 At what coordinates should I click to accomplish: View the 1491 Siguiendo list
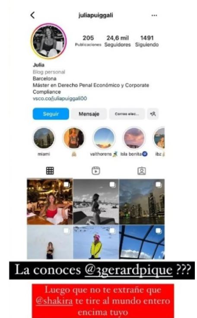147,41
